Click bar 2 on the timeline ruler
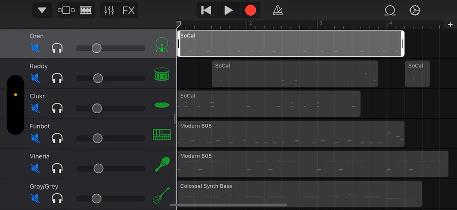This screenshot has width=457, height=210. 249,24
